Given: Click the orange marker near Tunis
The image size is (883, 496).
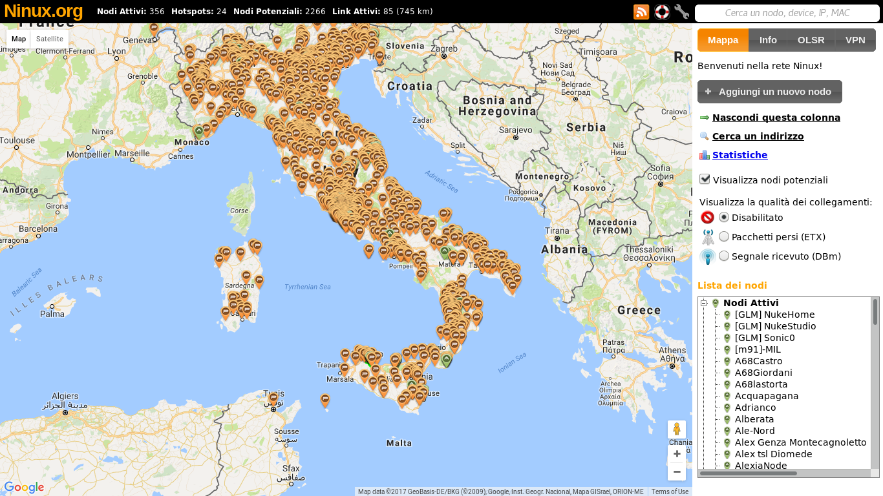Looking at the screenshot, I should click(273, 398).
